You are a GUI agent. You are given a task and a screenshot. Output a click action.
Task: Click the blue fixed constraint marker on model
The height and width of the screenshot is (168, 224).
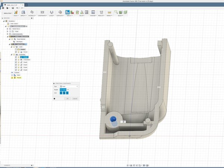pyautogui.click(x=113, y=119)
